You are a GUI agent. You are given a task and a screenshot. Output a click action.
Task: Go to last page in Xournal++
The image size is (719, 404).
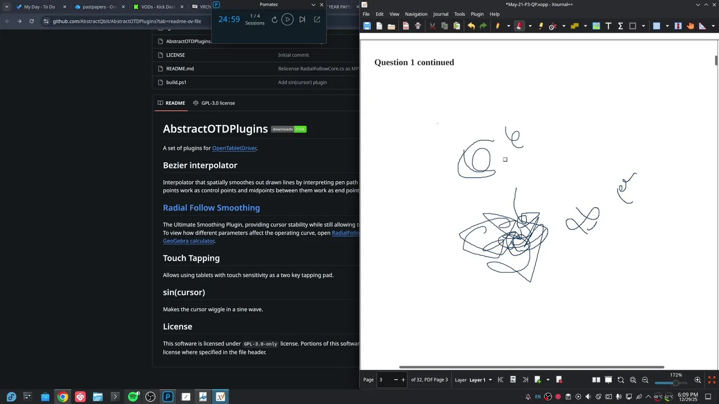click(525, 380)
